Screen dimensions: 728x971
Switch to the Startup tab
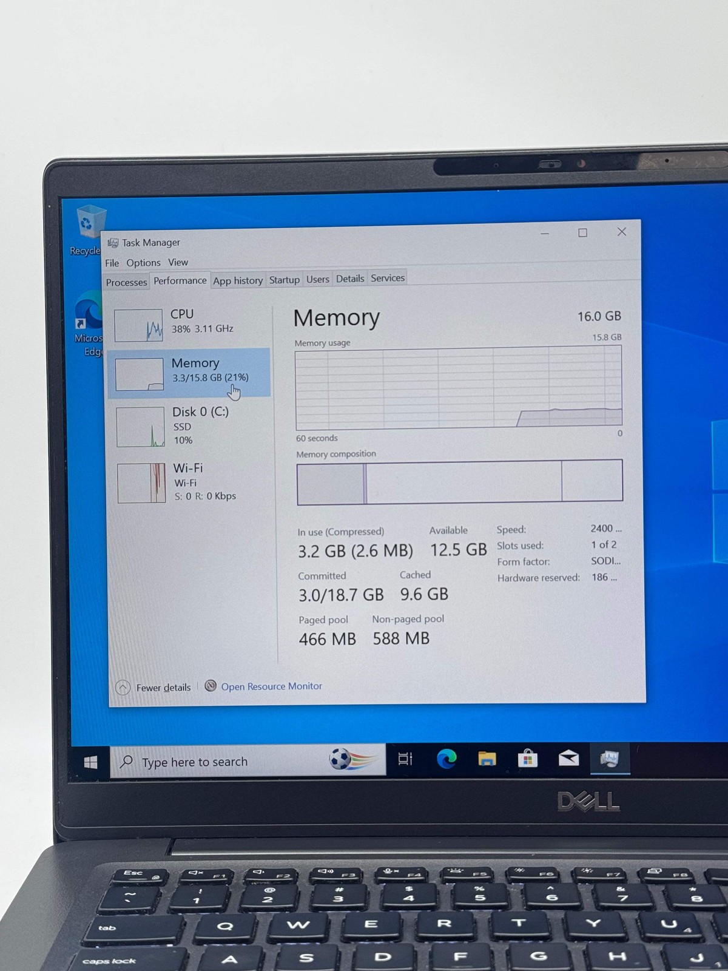pyautogui.click(x=284, y=280)
